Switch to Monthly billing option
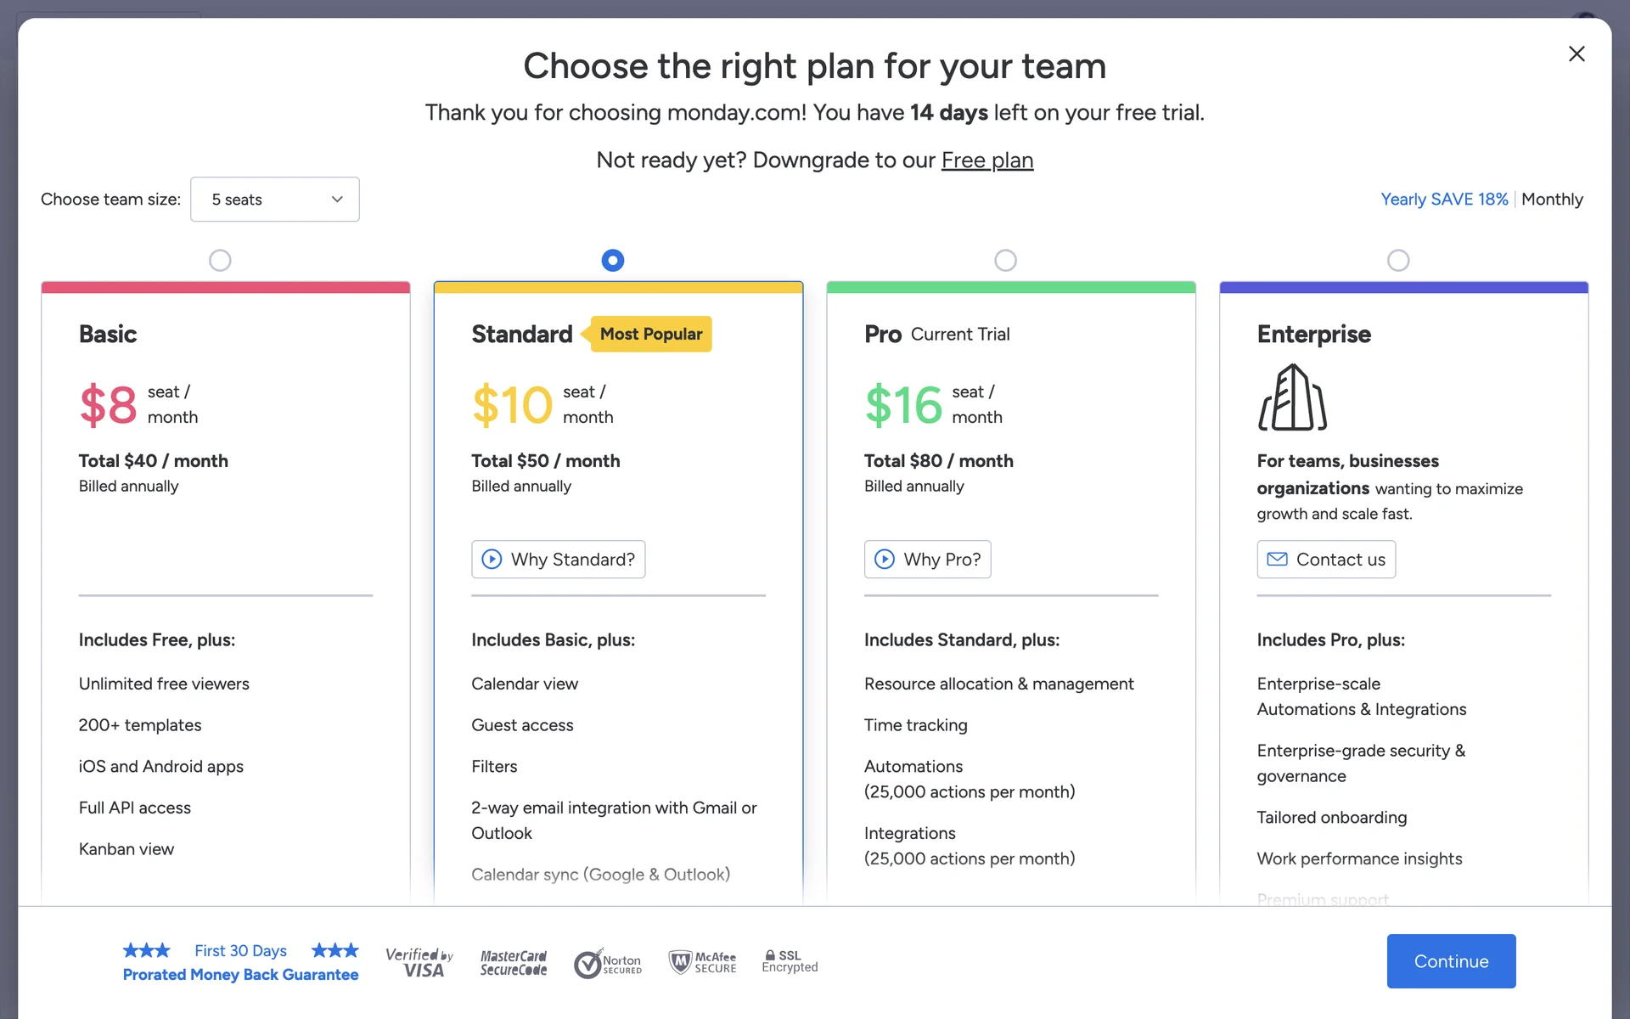 point(1552,200)
